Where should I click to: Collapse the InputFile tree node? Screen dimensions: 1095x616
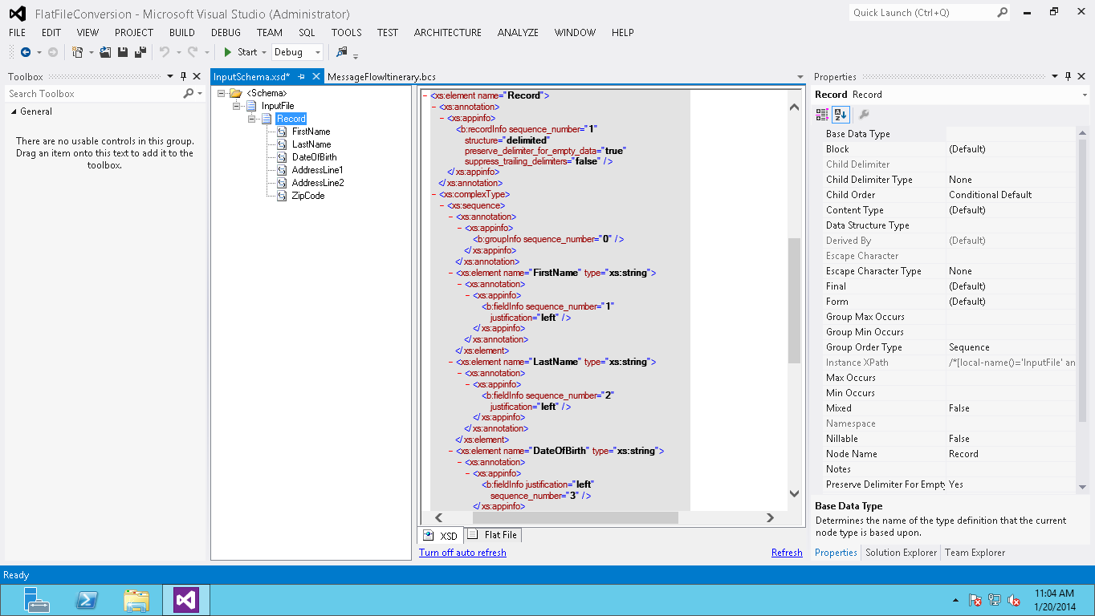(x=237, y=106)
